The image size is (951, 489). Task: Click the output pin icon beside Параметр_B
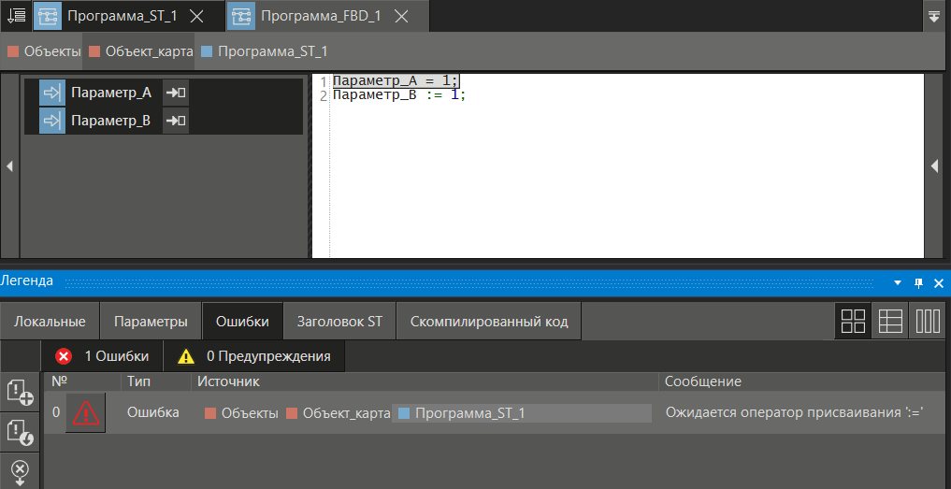[x=176, y=121]
